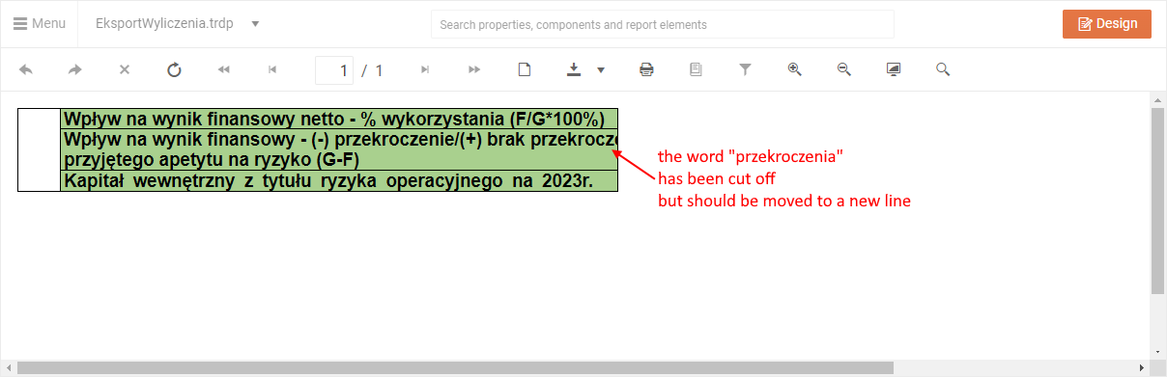Navigate back in report history
The image size is (1167, 377).
26,69
